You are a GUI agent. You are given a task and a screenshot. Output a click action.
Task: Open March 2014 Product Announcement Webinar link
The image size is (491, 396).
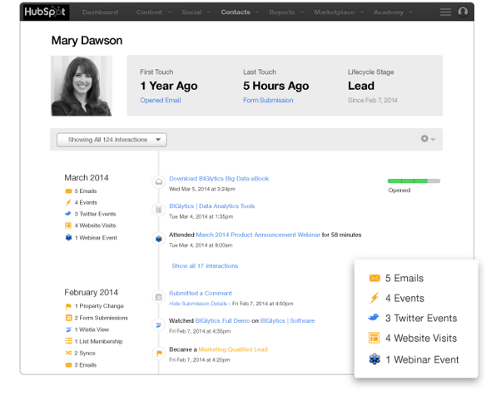(258, 235)
